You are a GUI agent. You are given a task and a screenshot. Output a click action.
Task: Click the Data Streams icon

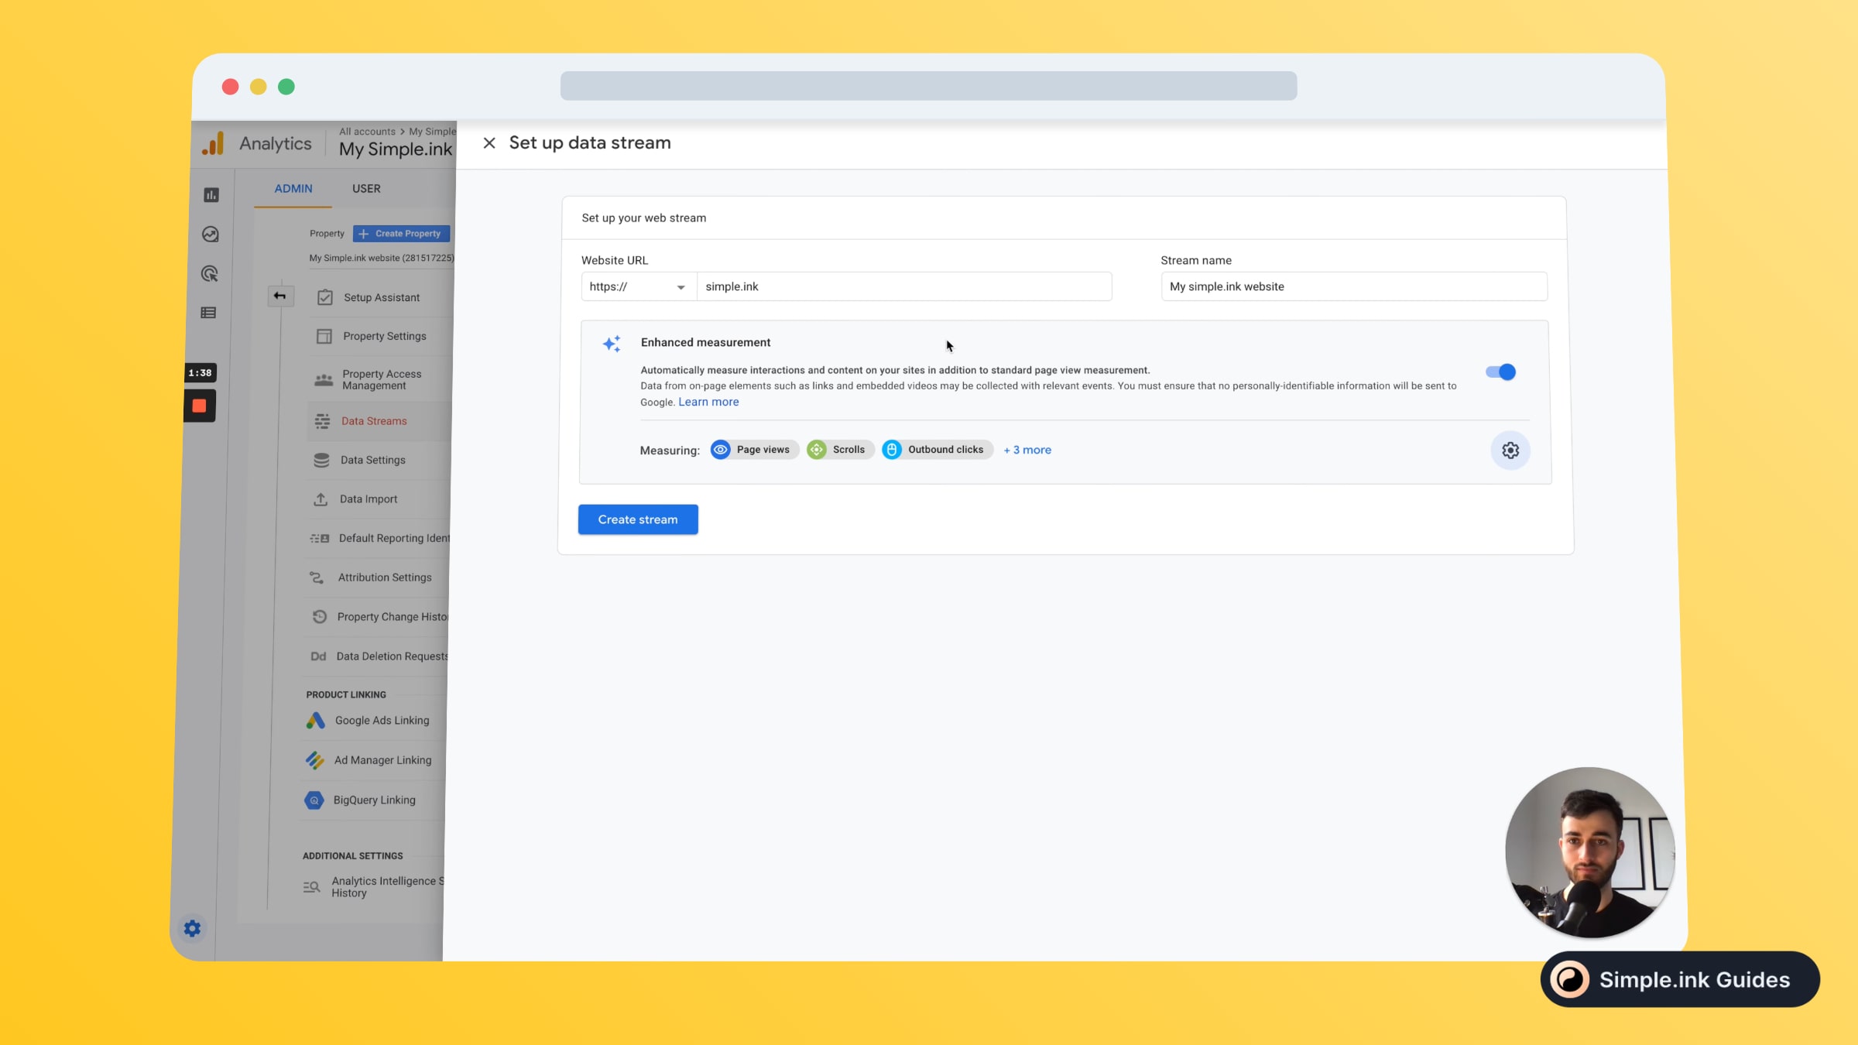[x=322, y=421]
